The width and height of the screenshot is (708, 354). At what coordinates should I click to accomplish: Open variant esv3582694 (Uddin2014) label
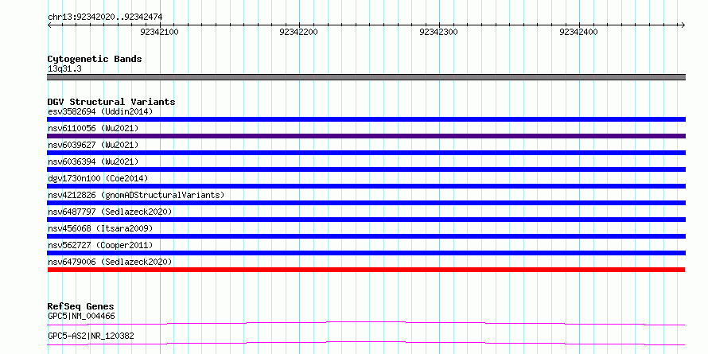[100, 111]
